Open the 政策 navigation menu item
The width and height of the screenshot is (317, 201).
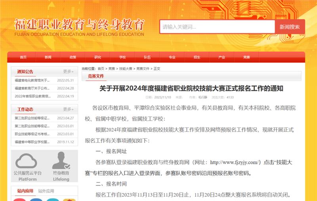point(73,57)
